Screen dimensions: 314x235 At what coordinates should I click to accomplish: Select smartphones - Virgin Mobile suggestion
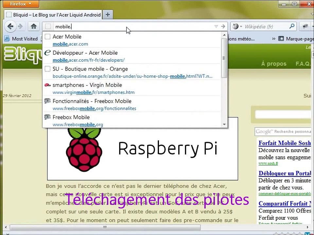click(131, 88)
